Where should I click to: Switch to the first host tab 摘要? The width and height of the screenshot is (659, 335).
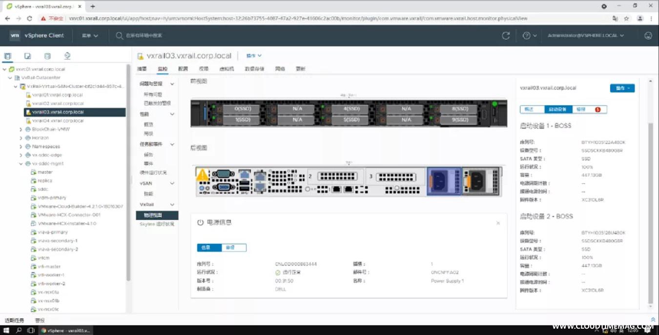pos(142,69)
